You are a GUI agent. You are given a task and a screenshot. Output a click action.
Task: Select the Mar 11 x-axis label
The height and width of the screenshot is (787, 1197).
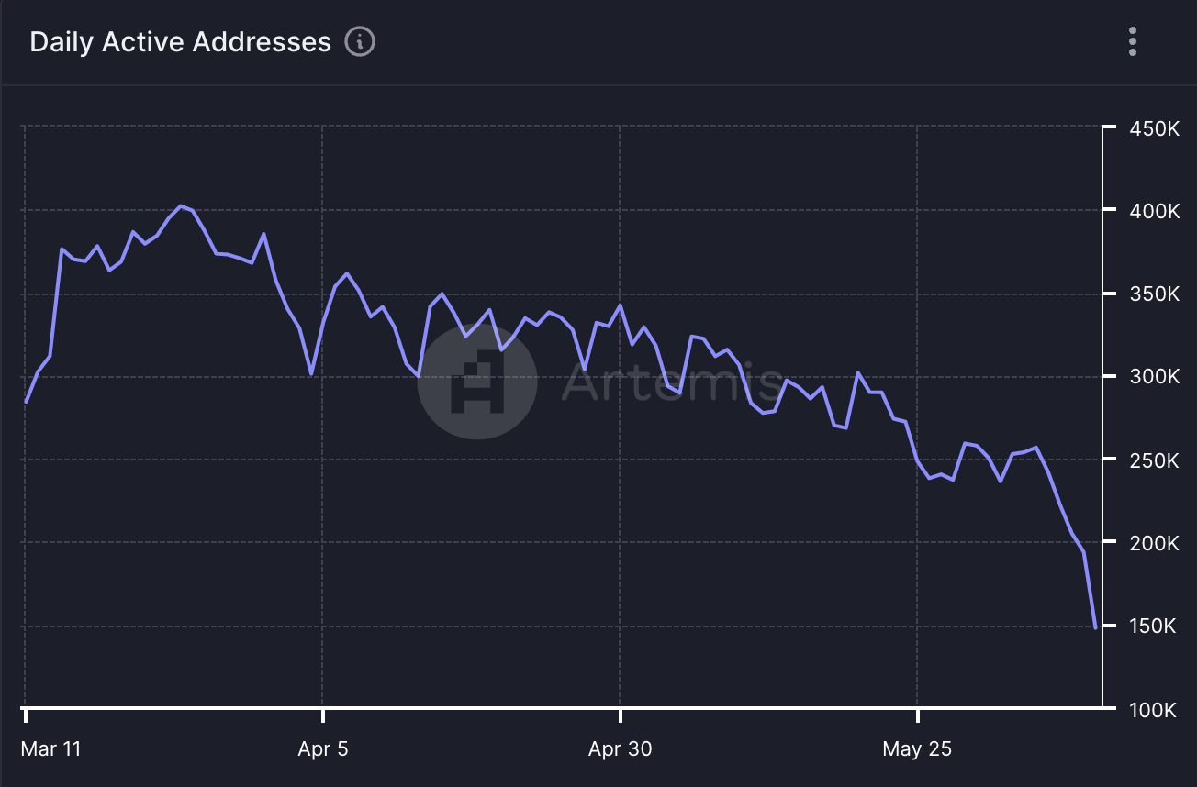tap(50, 748)
